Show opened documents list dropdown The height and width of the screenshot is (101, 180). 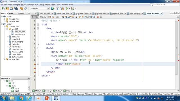[x=175, y=13]
